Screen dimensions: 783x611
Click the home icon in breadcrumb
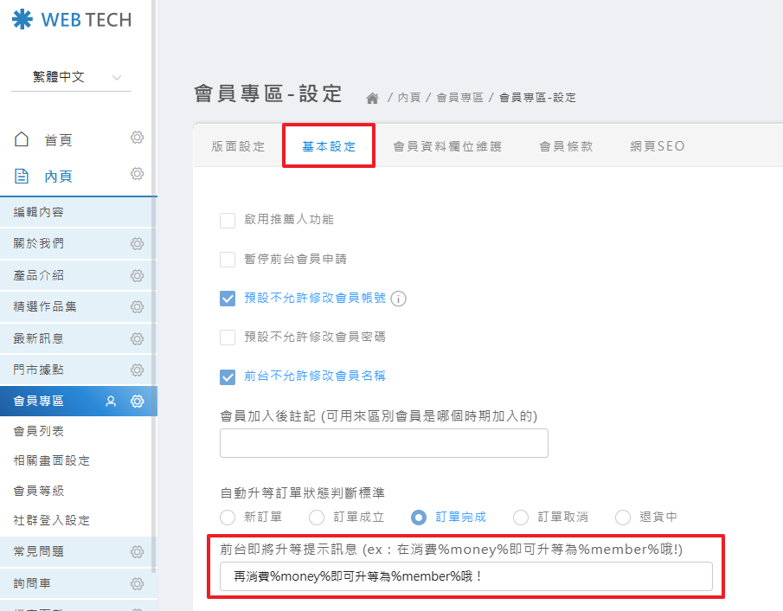372,98
